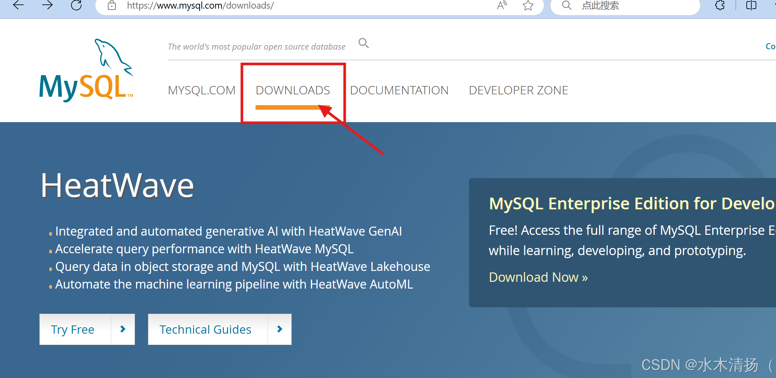This screenshot has width=776, height=378.
Task: Go forward with the browser forward arrow
Action: click(47, 5)
